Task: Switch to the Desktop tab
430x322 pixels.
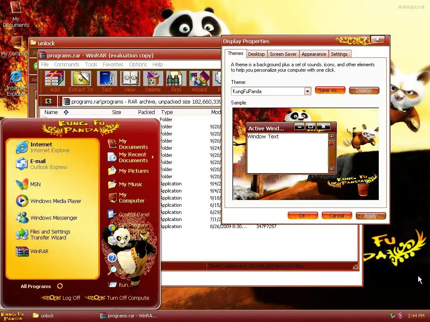Action: tap(257, 54)
